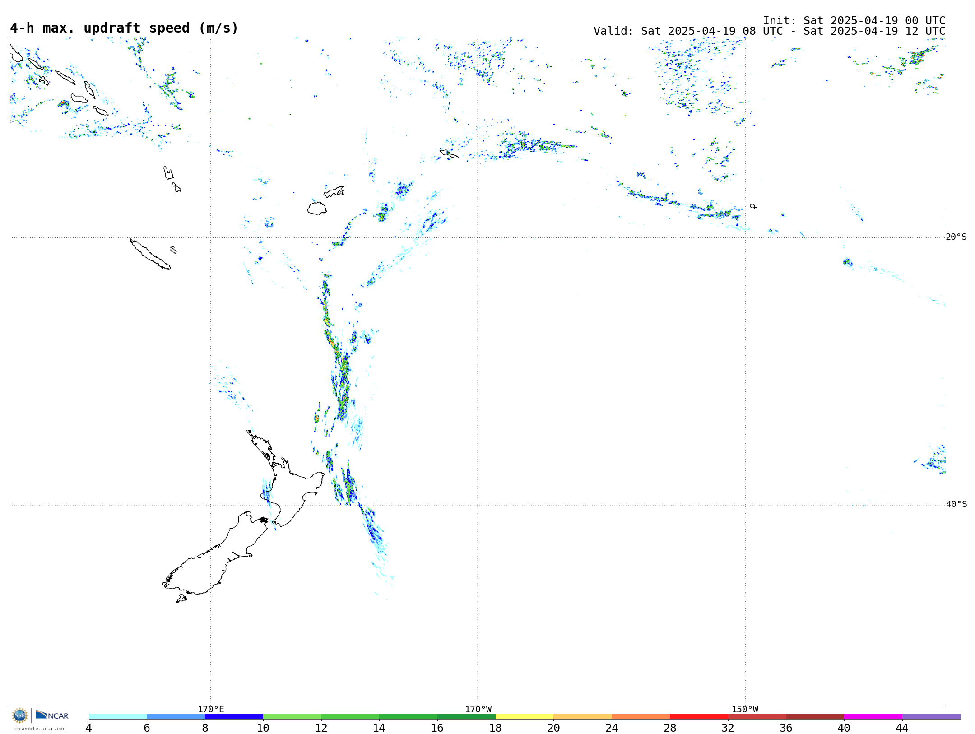Select the 16-18 dark green color swatch
The height and width of the screenshot is (734, 975).
point(466,716)
